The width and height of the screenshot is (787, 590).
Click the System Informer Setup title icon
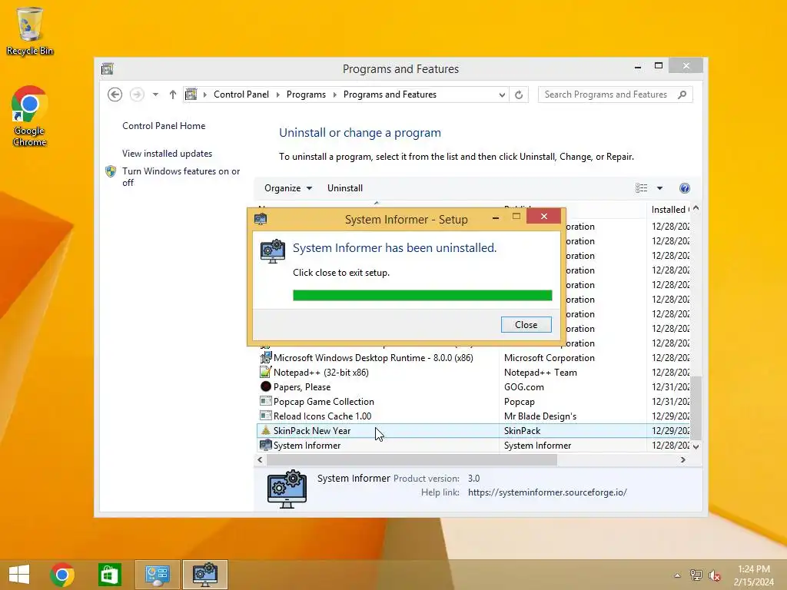pyautogui.click(x=261, y=219)
